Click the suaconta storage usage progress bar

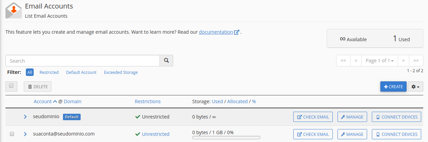[x=226, y=138]
